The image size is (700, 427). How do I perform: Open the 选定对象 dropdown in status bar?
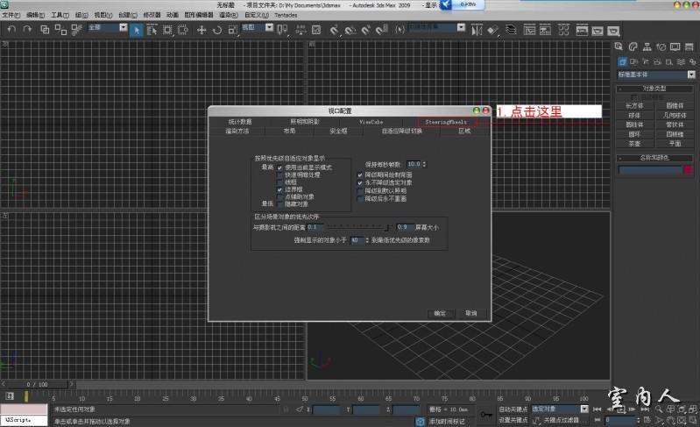pyautogui.click(x=560, y=409)
